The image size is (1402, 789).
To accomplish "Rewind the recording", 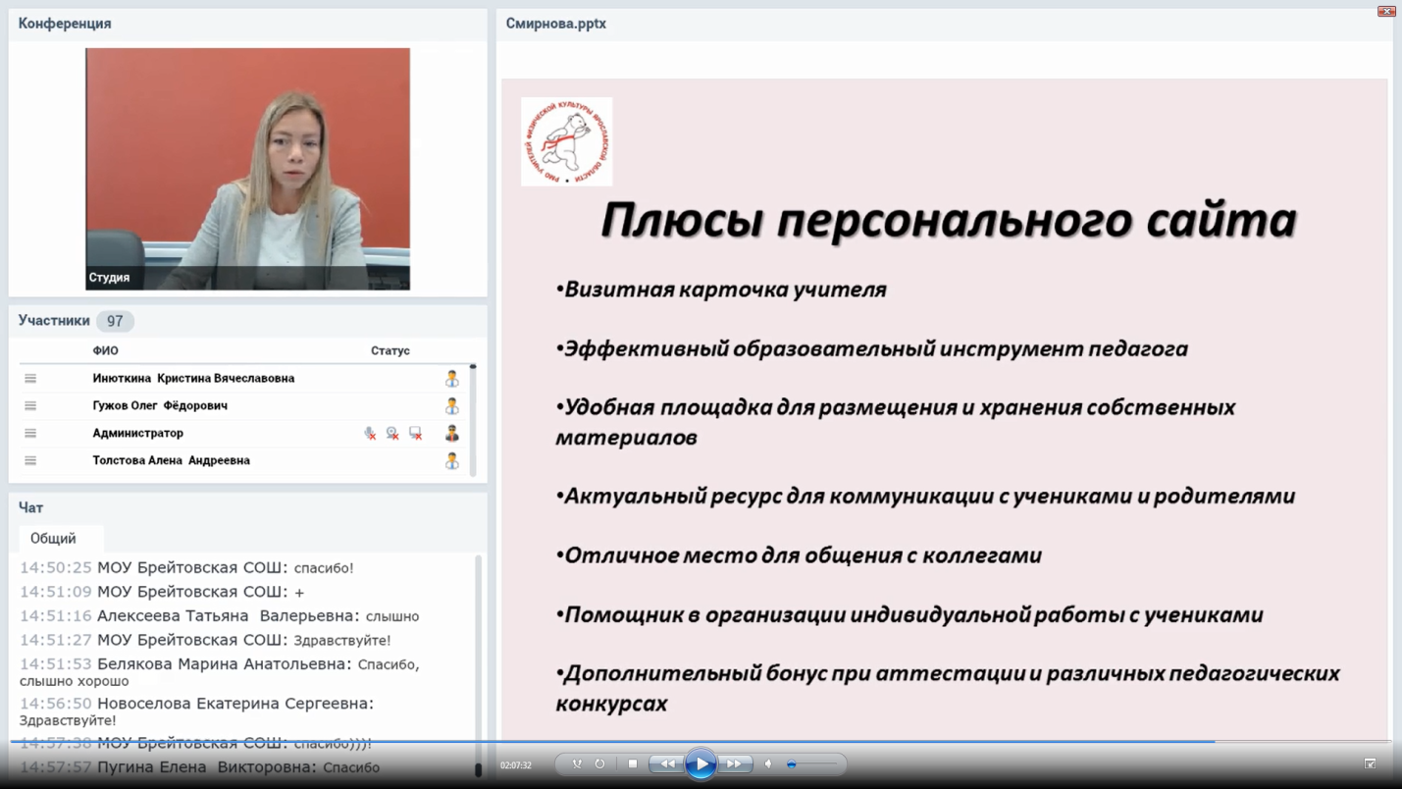I will click(x=667, y=763).
